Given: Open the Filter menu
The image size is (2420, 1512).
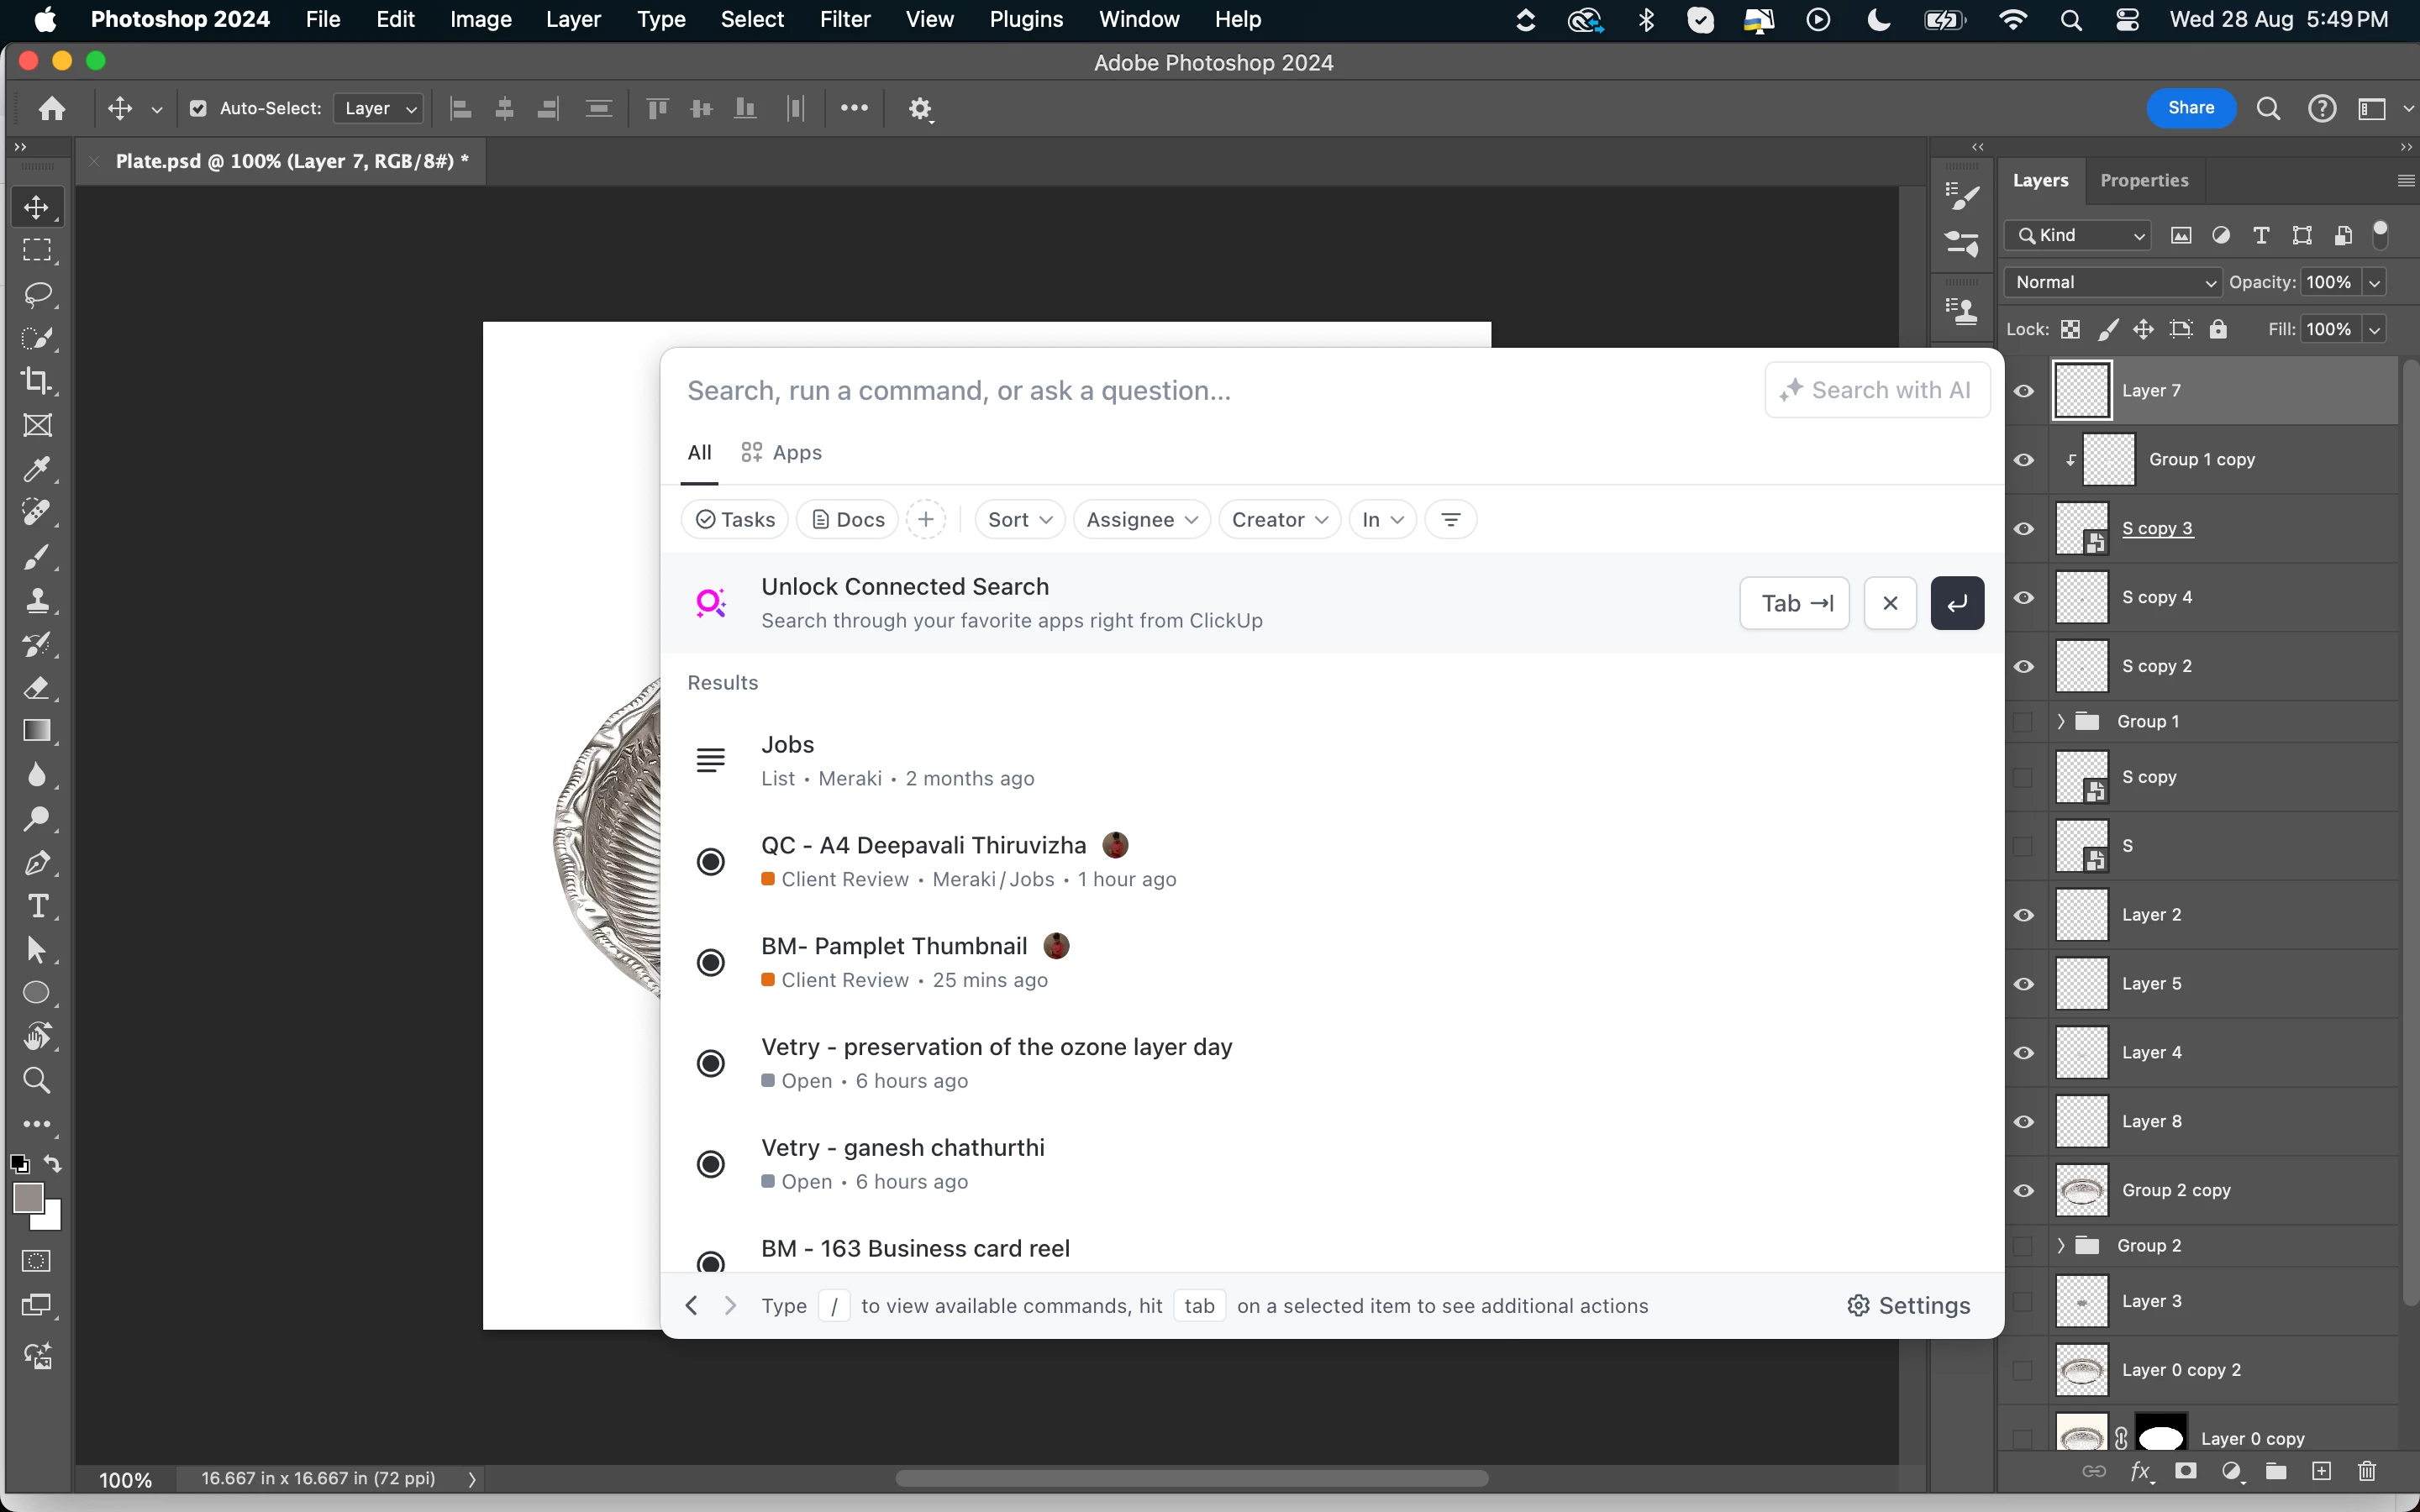Looking at the screenshot, I should point(845,19).
